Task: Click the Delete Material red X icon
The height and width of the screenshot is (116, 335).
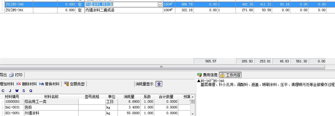Action: click(x=18, y=84)
